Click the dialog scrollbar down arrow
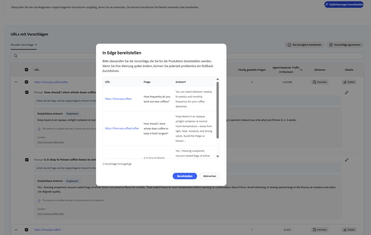Screen dimensions: 371x235 click(x=218, y=156)
